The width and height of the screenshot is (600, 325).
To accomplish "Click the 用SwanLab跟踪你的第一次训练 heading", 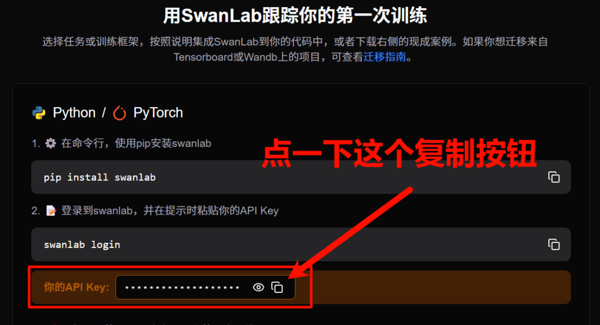I will (x=295, y=16).
